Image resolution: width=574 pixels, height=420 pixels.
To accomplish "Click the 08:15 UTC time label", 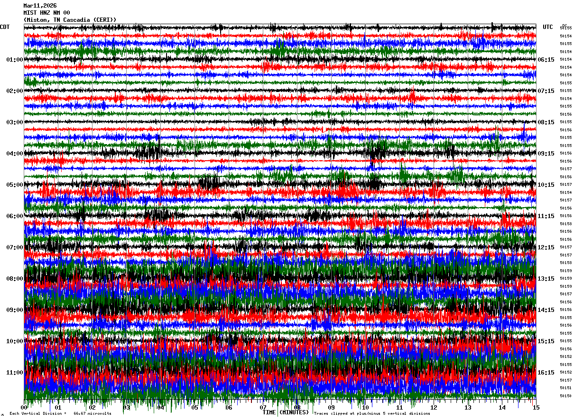I will point(546,122).
